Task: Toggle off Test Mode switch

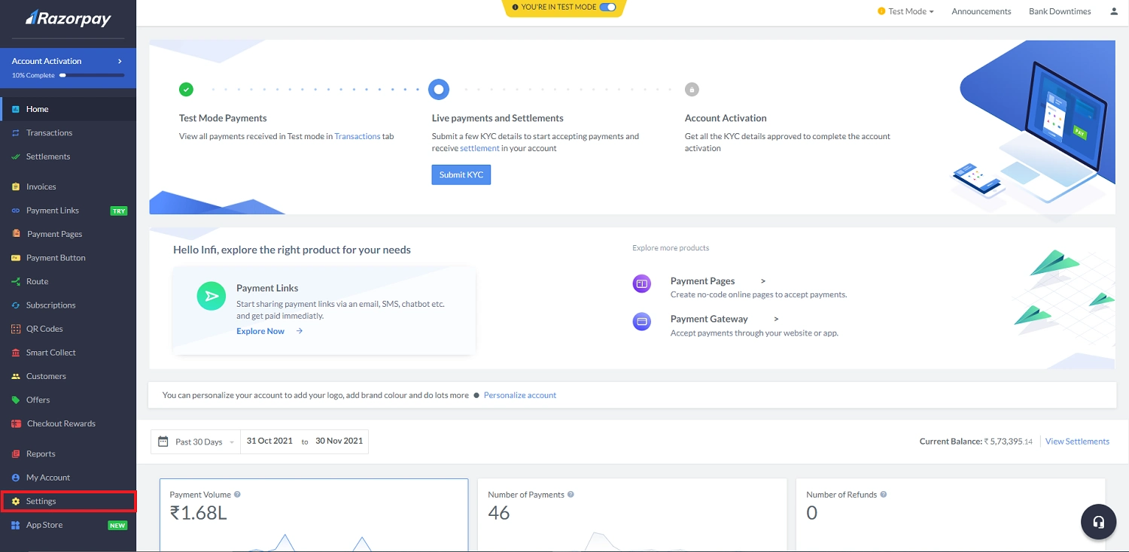Action: [x=610, y=8]
